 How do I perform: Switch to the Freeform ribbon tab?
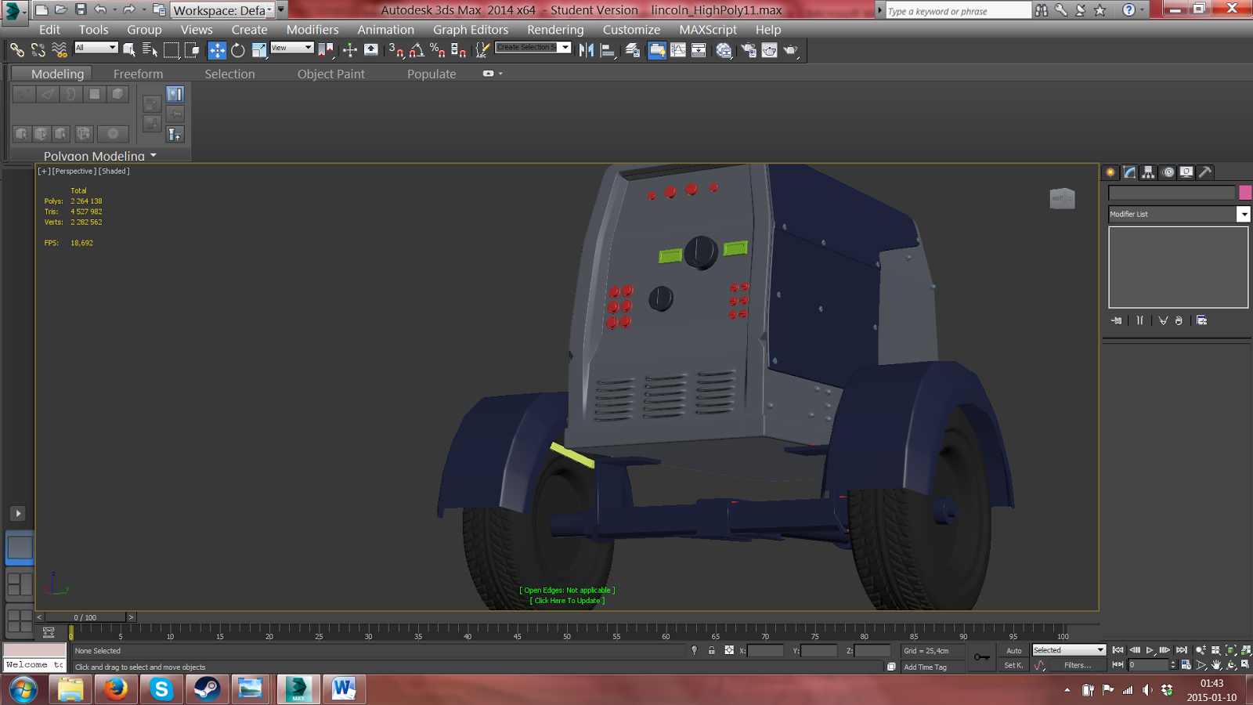[x=138, y=74]
